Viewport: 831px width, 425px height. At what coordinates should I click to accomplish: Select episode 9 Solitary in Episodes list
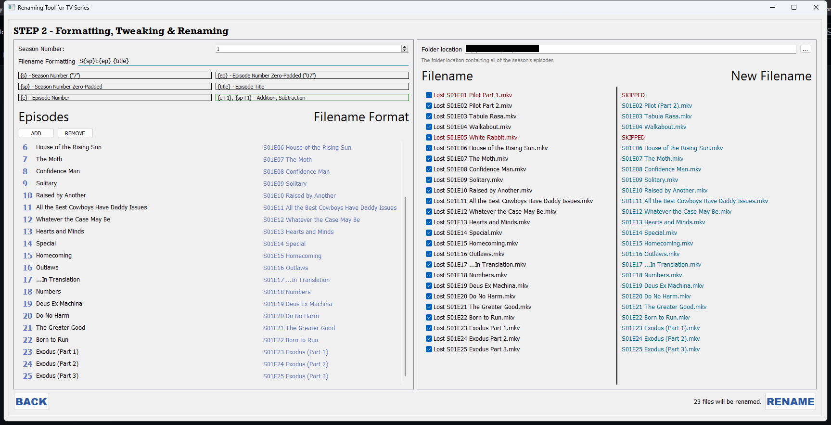46,183
